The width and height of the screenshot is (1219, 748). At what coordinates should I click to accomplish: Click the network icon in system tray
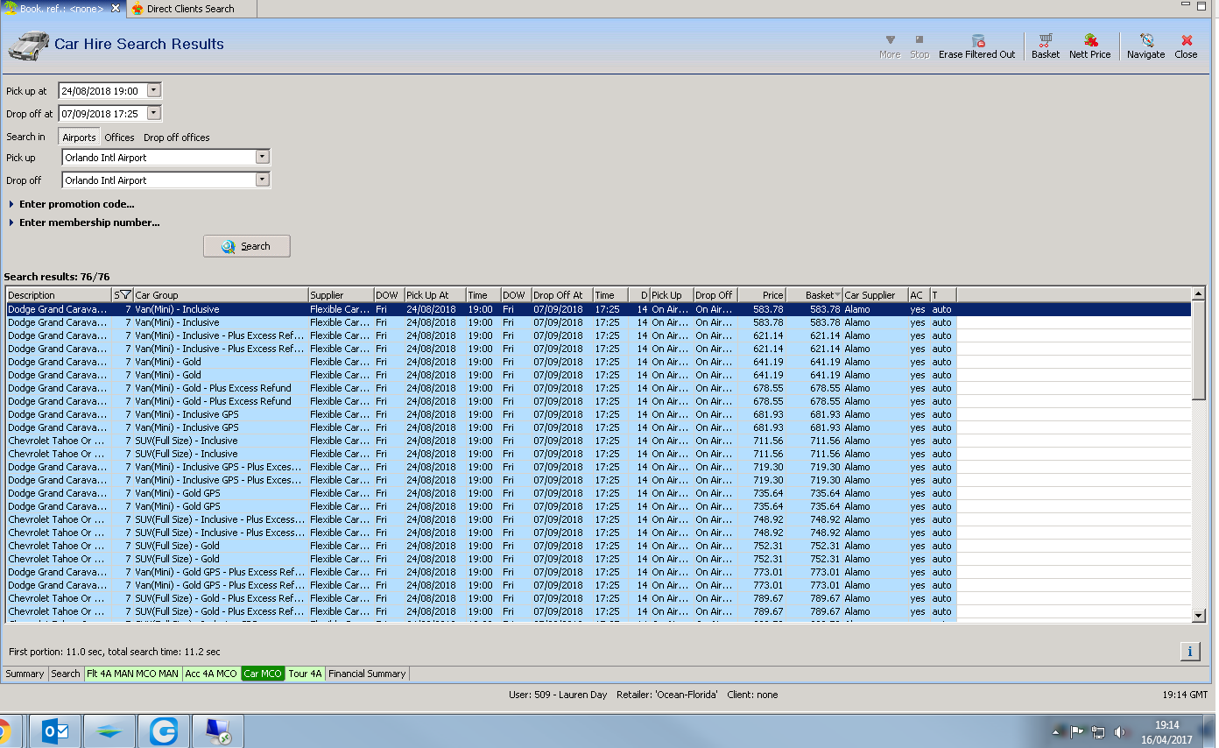(x=1097, y=731)
